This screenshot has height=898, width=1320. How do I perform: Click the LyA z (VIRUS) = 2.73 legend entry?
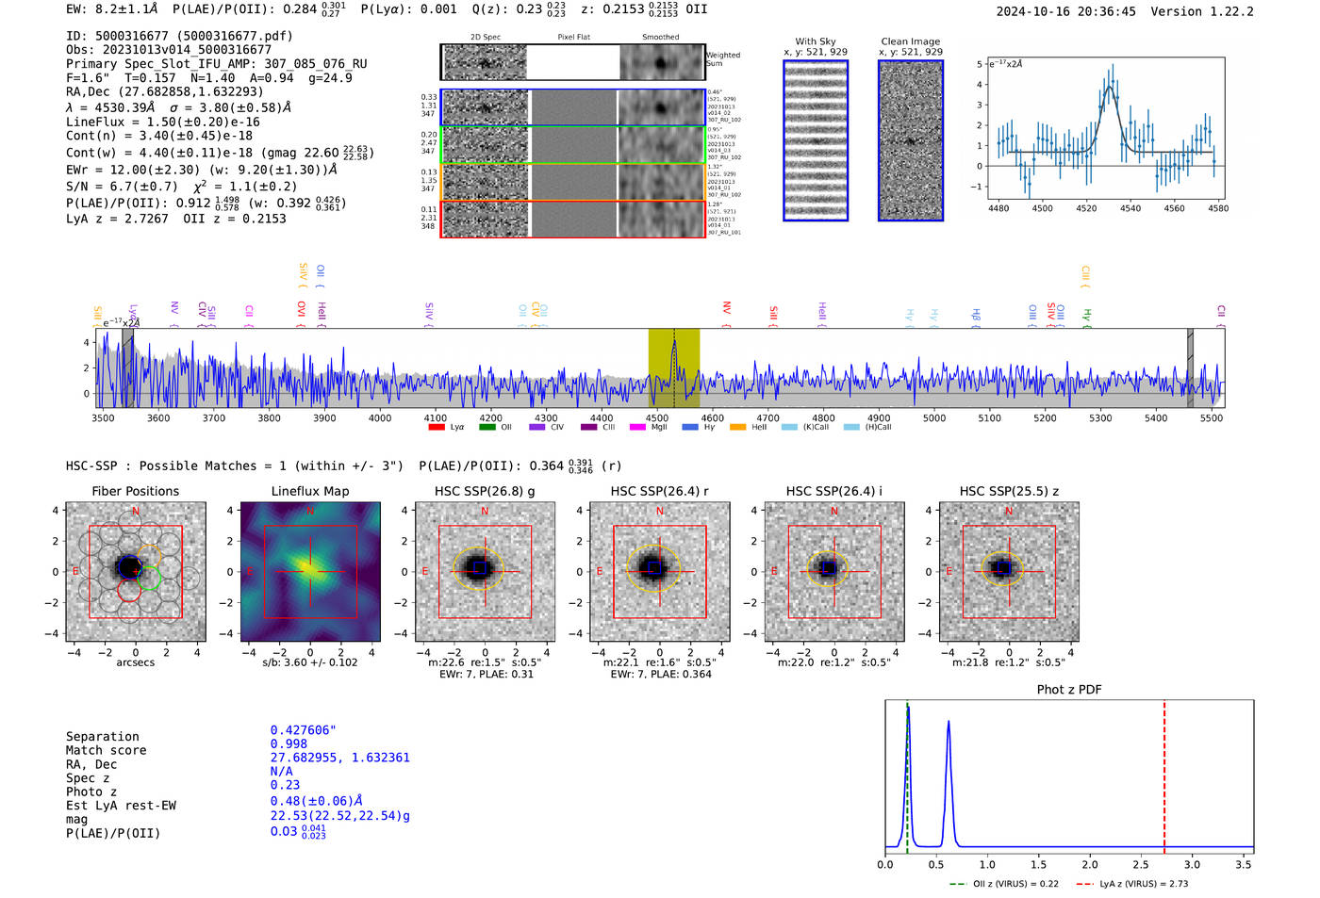pos(1131,884)
